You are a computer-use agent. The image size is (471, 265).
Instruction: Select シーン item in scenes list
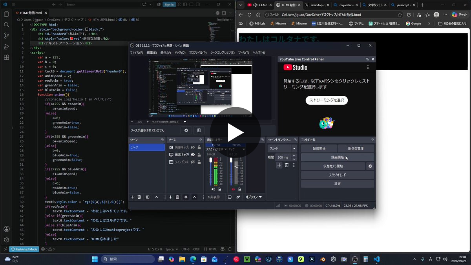[x=147, y=147]
